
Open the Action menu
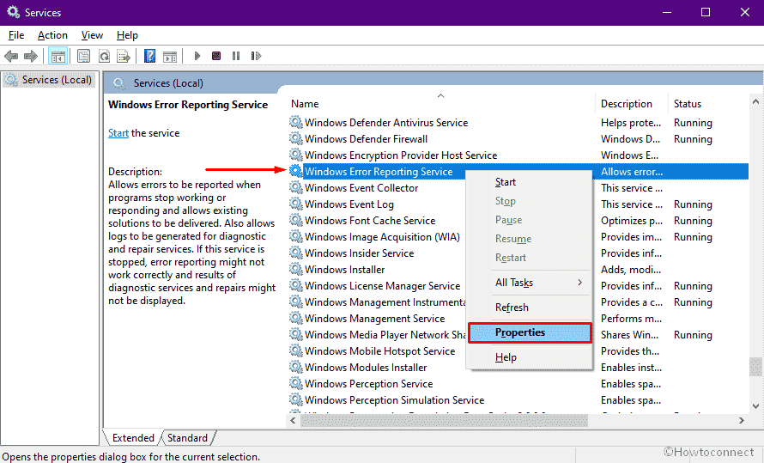[52, 35]
